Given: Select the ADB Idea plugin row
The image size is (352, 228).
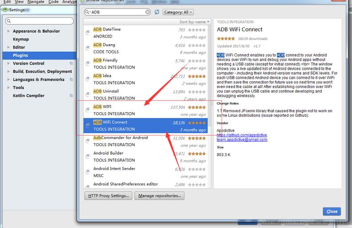Looking at the screenshot, I should click(146, 79).
